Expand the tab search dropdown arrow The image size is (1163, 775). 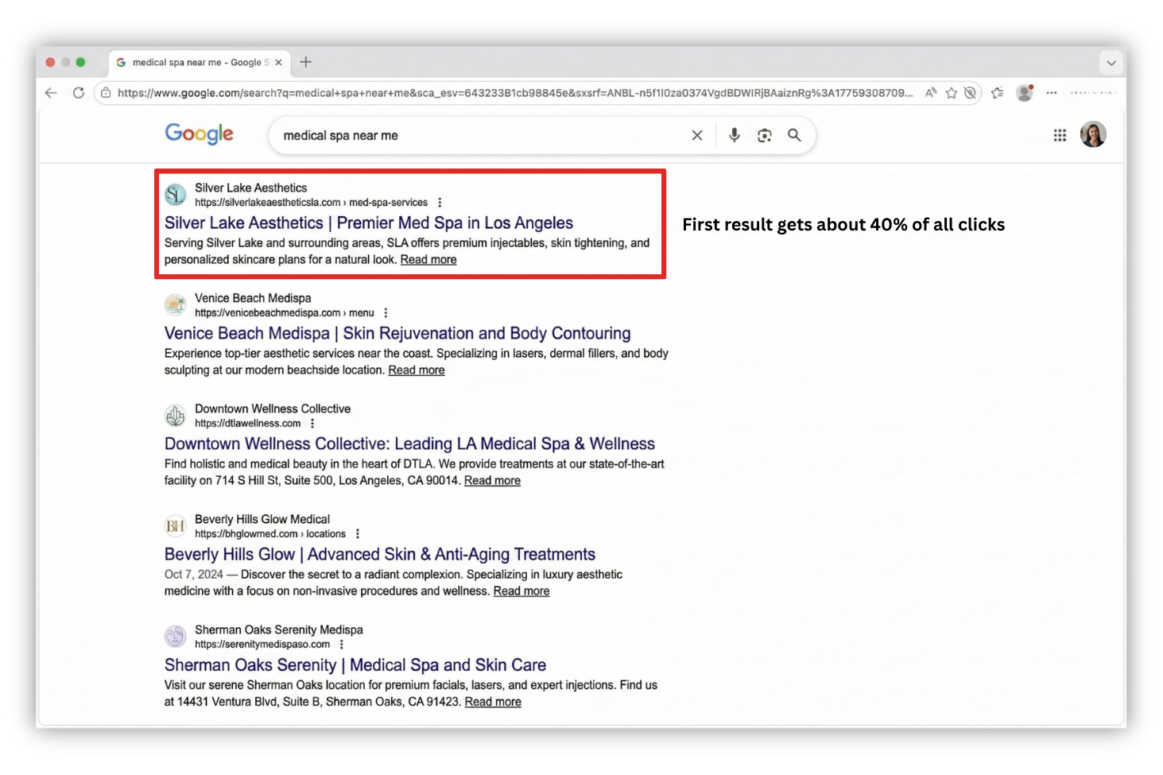click(x=1111, y=63)
